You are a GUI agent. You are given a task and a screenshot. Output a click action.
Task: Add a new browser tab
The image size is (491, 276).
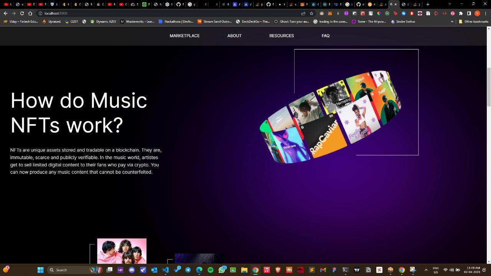pyautogui.click(x=428, y=4)
